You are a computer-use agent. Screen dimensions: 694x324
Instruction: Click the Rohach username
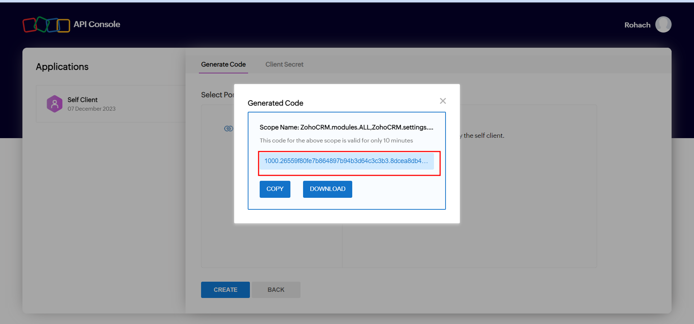point(637,25)
